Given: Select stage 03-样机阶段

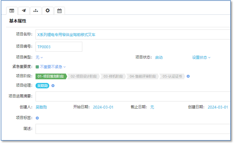Looking at the screenshot, I should click(113, 76).
